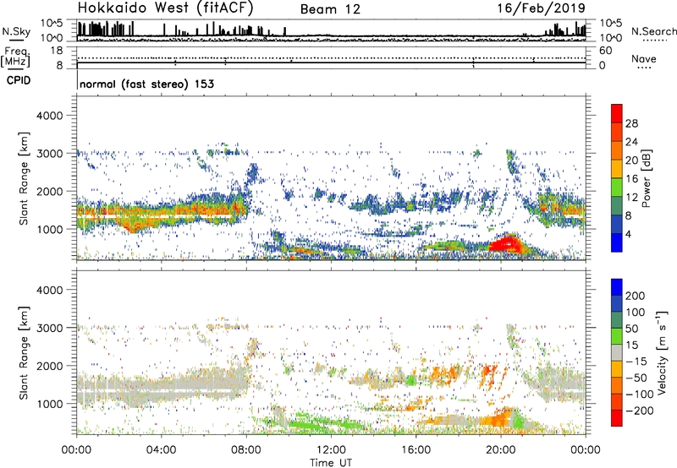Image resolution: width=677 pixels, height=468 pixels.
Task: Click the "Slant Range [km]" label of power panel
Action: click(24, 178)
